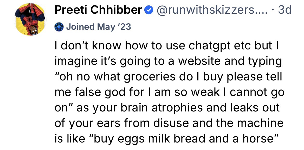Click the "Joined May '23" label
The height and width of the screenshot is (150, 304).
point(99,27)
